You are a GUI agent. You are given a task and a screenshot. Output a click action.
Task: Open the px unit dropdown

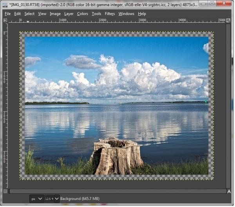click(37, 200)
